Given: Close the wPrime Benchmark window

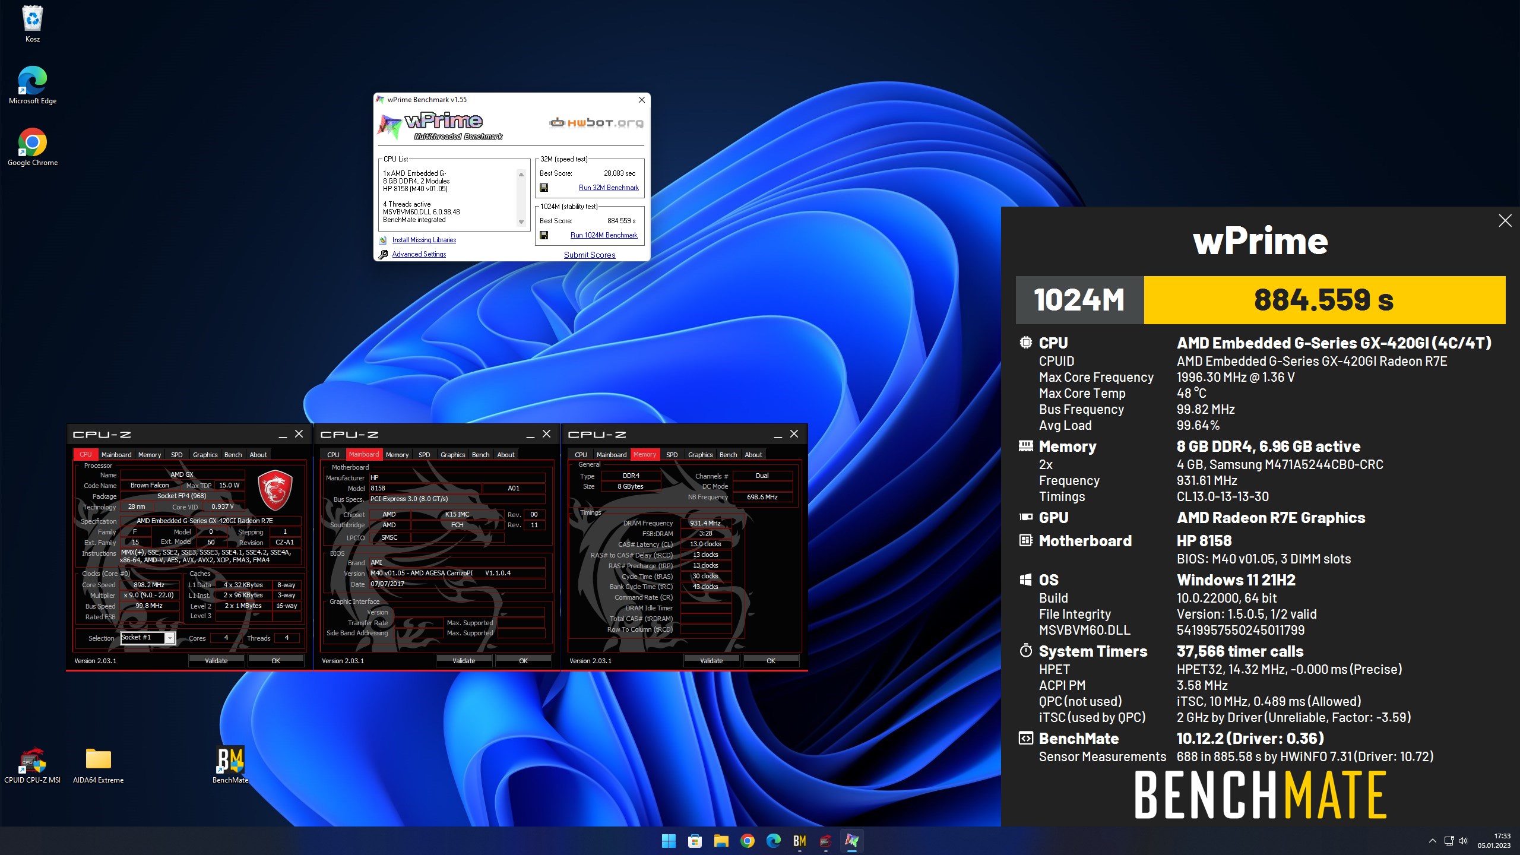Looking at the screenshot, I should (x=641, y=100).
